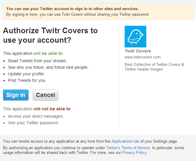196x161 pixels.
Task: Click the www.twitrcovers.com address text
Action: coord(142,57)
